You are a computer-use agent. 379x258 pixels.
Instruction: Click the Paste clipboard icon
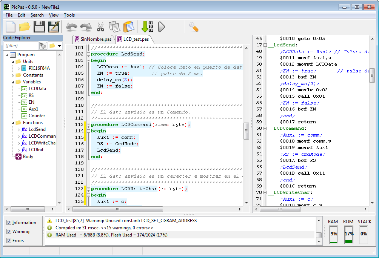click(x=129, y=27)
